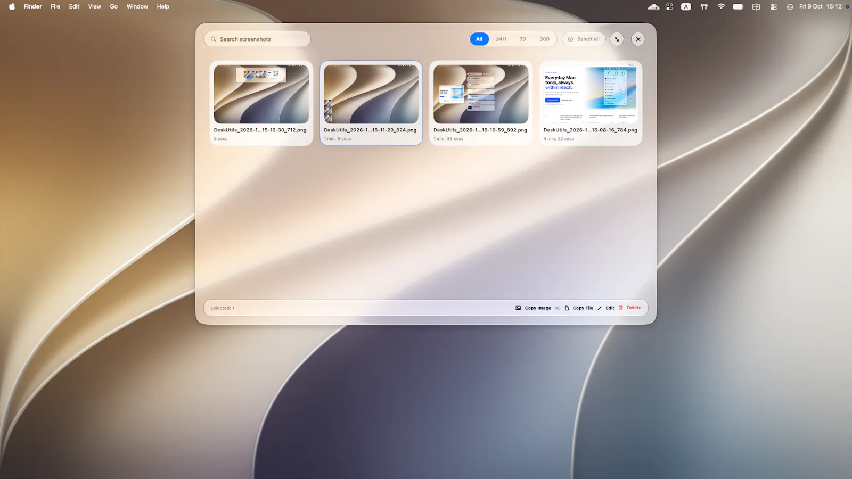Click filename DeskUtils_2026-1...15-10-59_892.png
This screenshot has width=852, height=479.
tap(480, 130)
